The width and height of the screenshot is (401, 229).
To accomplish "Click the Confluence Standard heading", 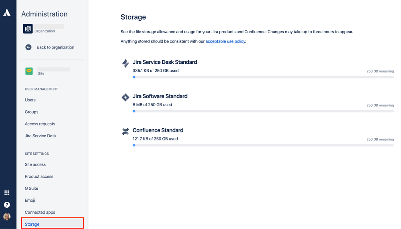I will [x=158, y=130].
